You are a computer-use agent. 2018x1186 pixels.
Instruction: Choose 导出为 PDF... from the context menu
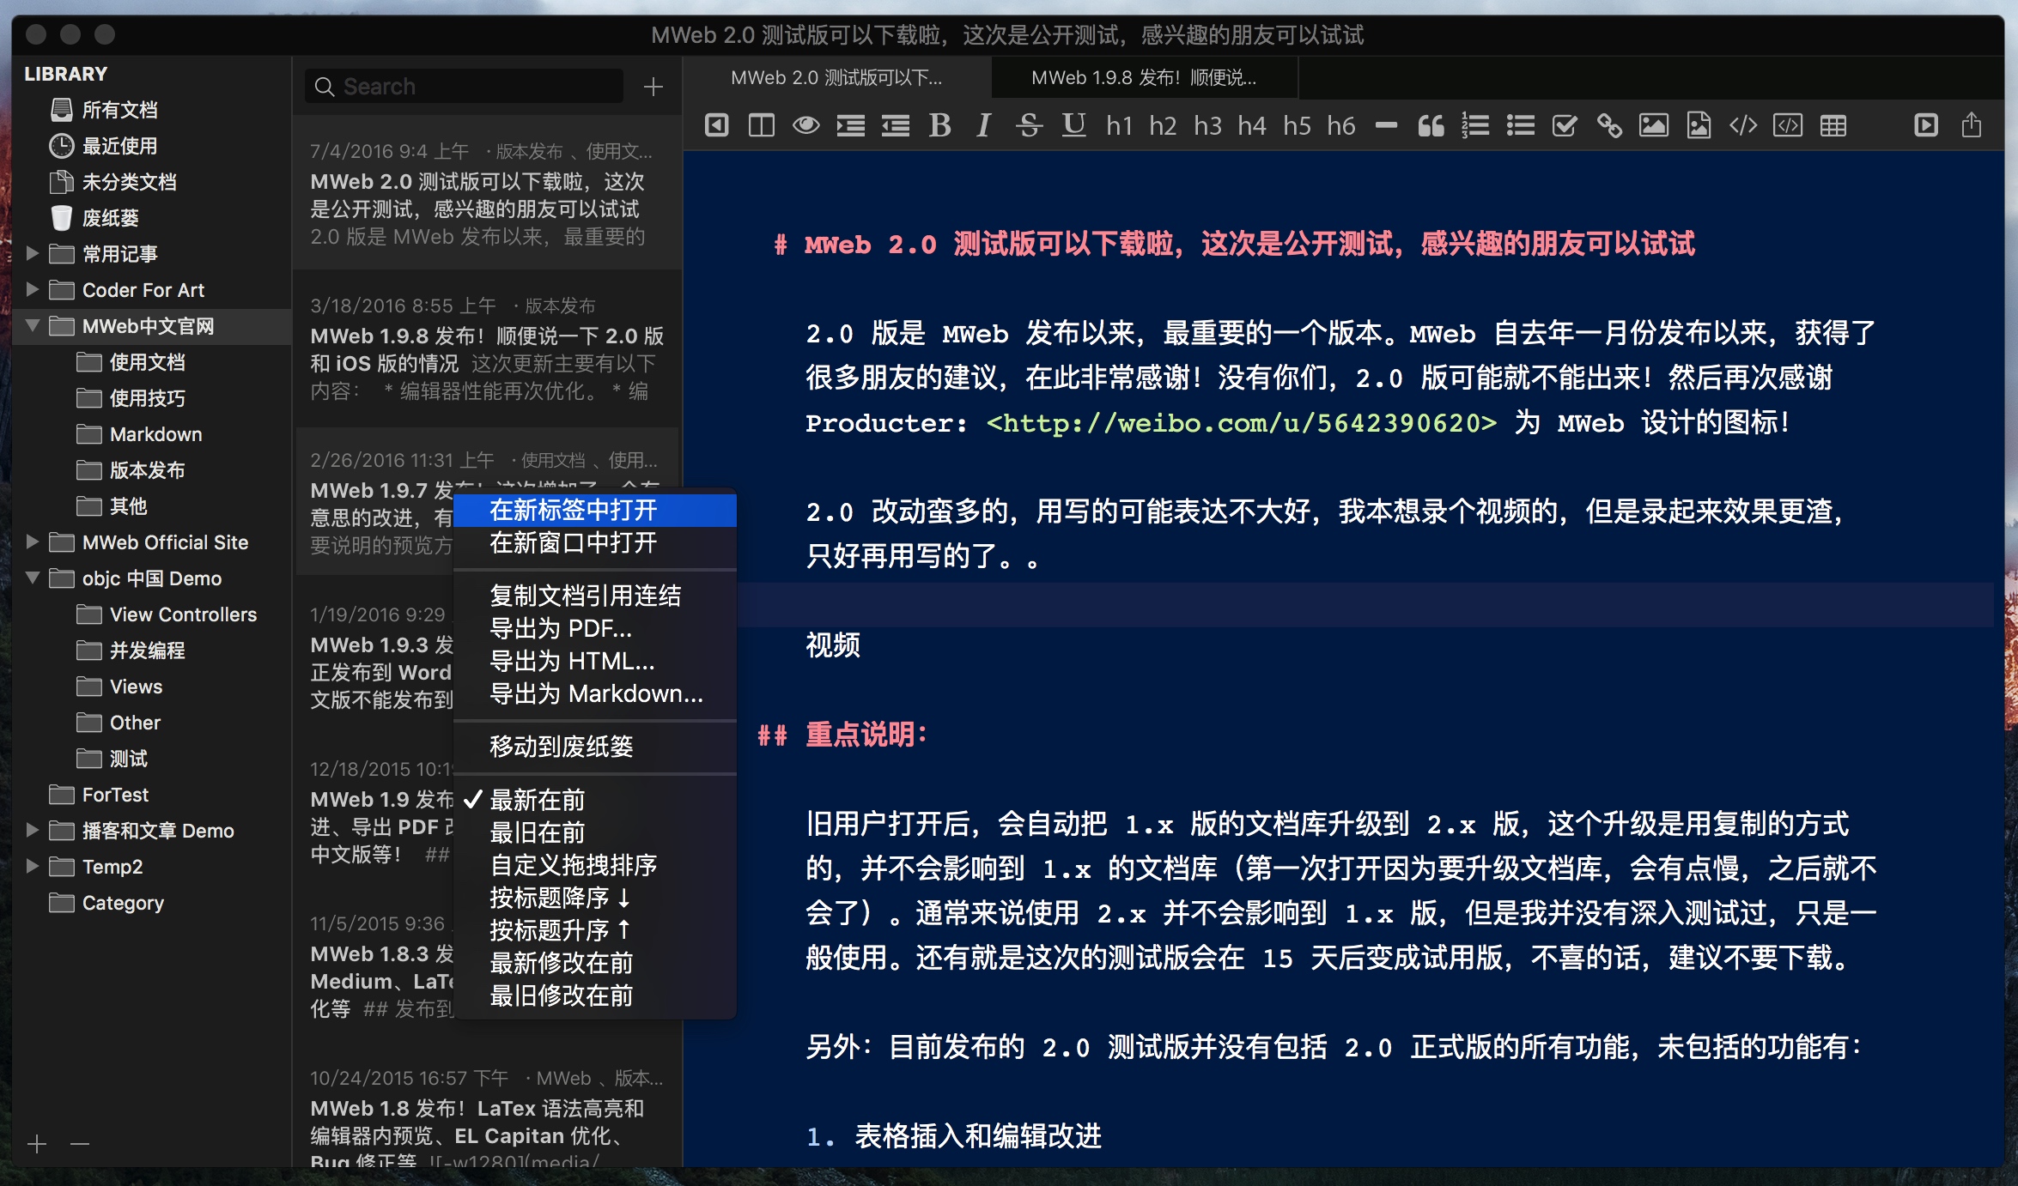coord(561,628)
